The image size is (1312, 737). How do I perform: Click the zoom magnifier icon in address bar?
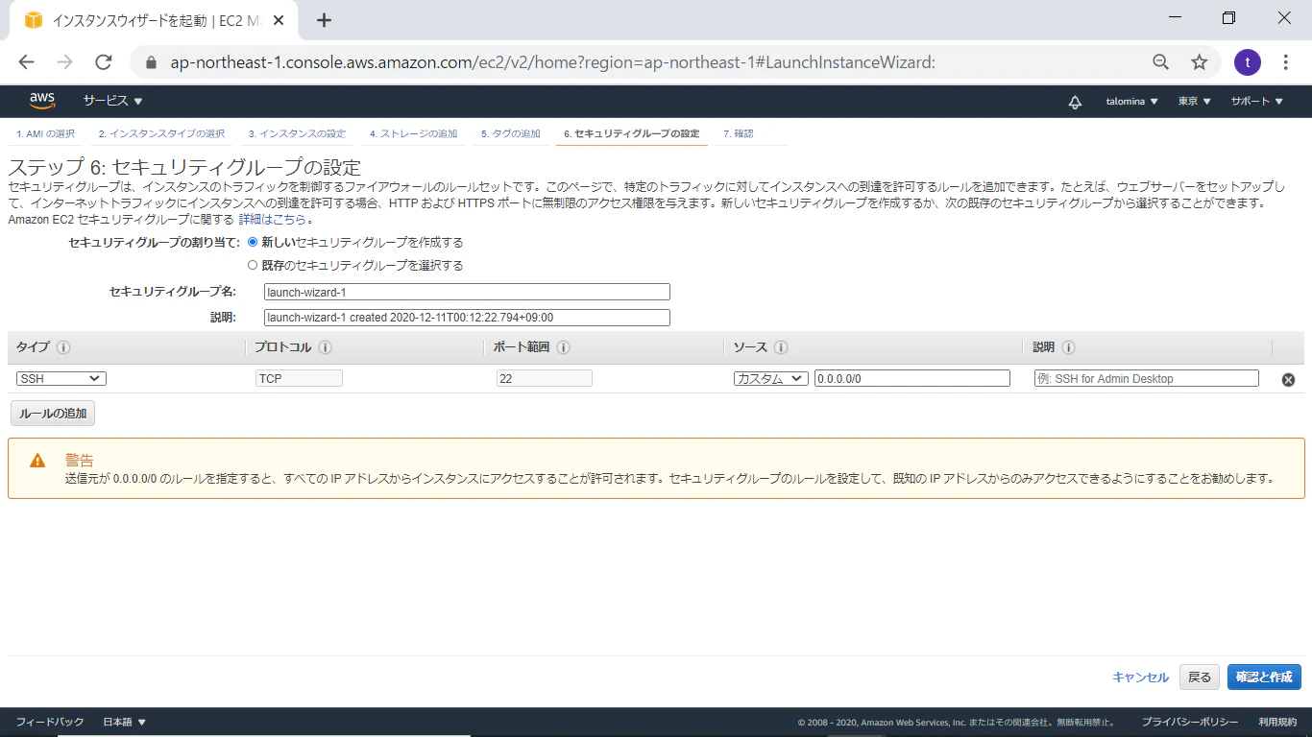(1160, 62)
